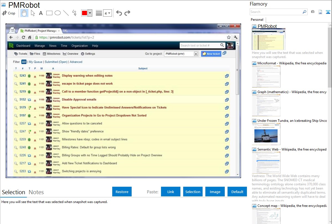Open the Microformat Wikipedia snapshot thumbnail
Image resolution: width=332 pixels, height=224 pixels.
click(266, 77)
